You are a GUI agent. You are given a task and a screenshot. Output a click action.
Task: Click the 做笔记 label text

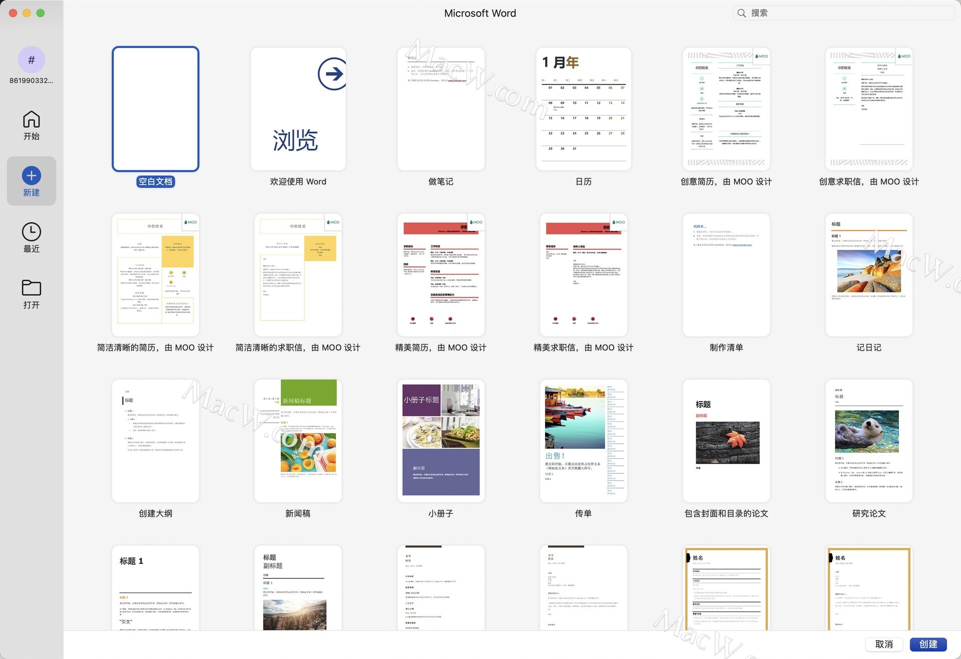tap(441, 181)
